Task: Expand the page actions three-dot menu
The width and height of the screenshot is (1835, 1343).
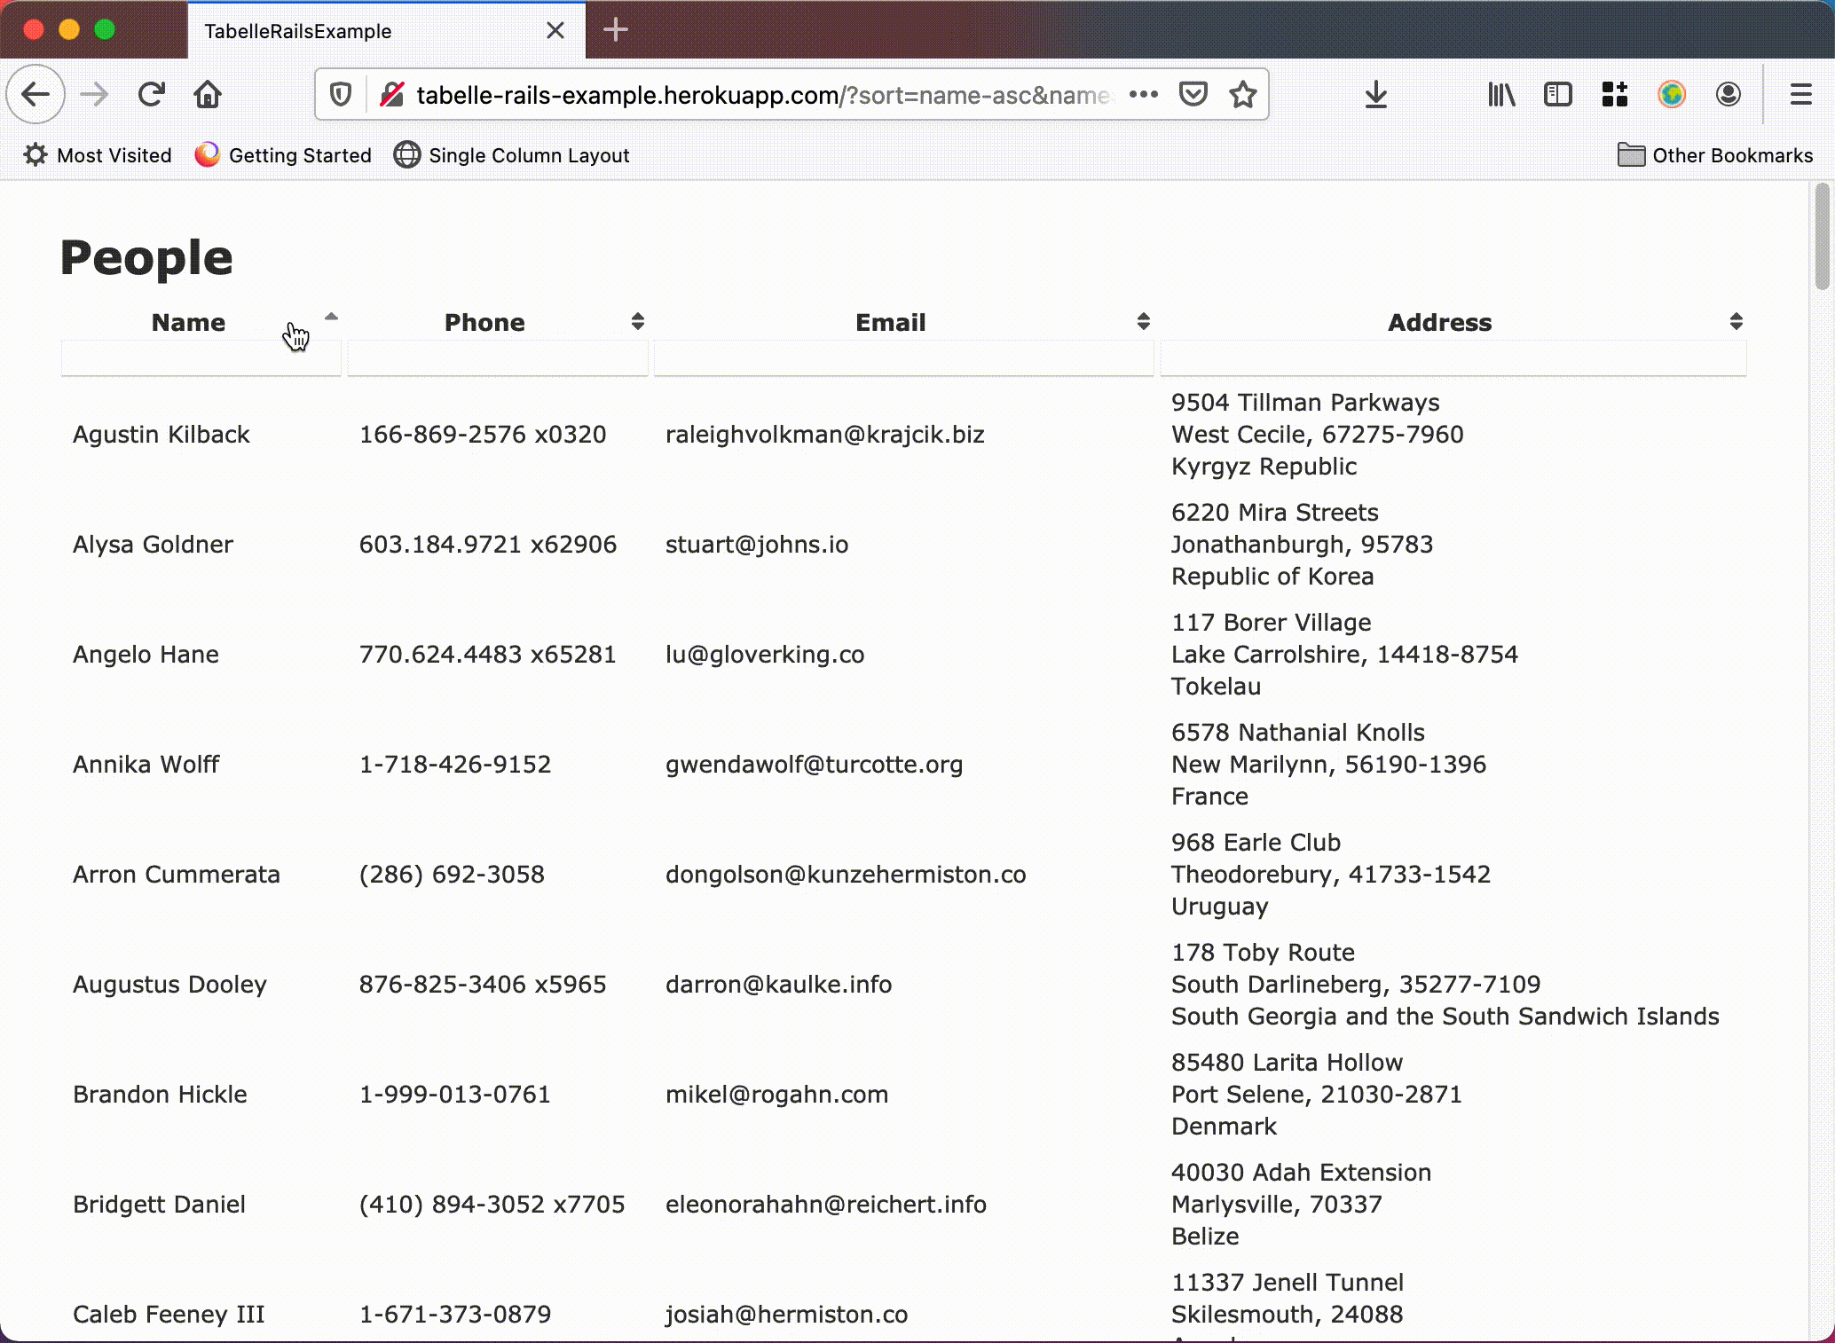Action: [1144, 94]
